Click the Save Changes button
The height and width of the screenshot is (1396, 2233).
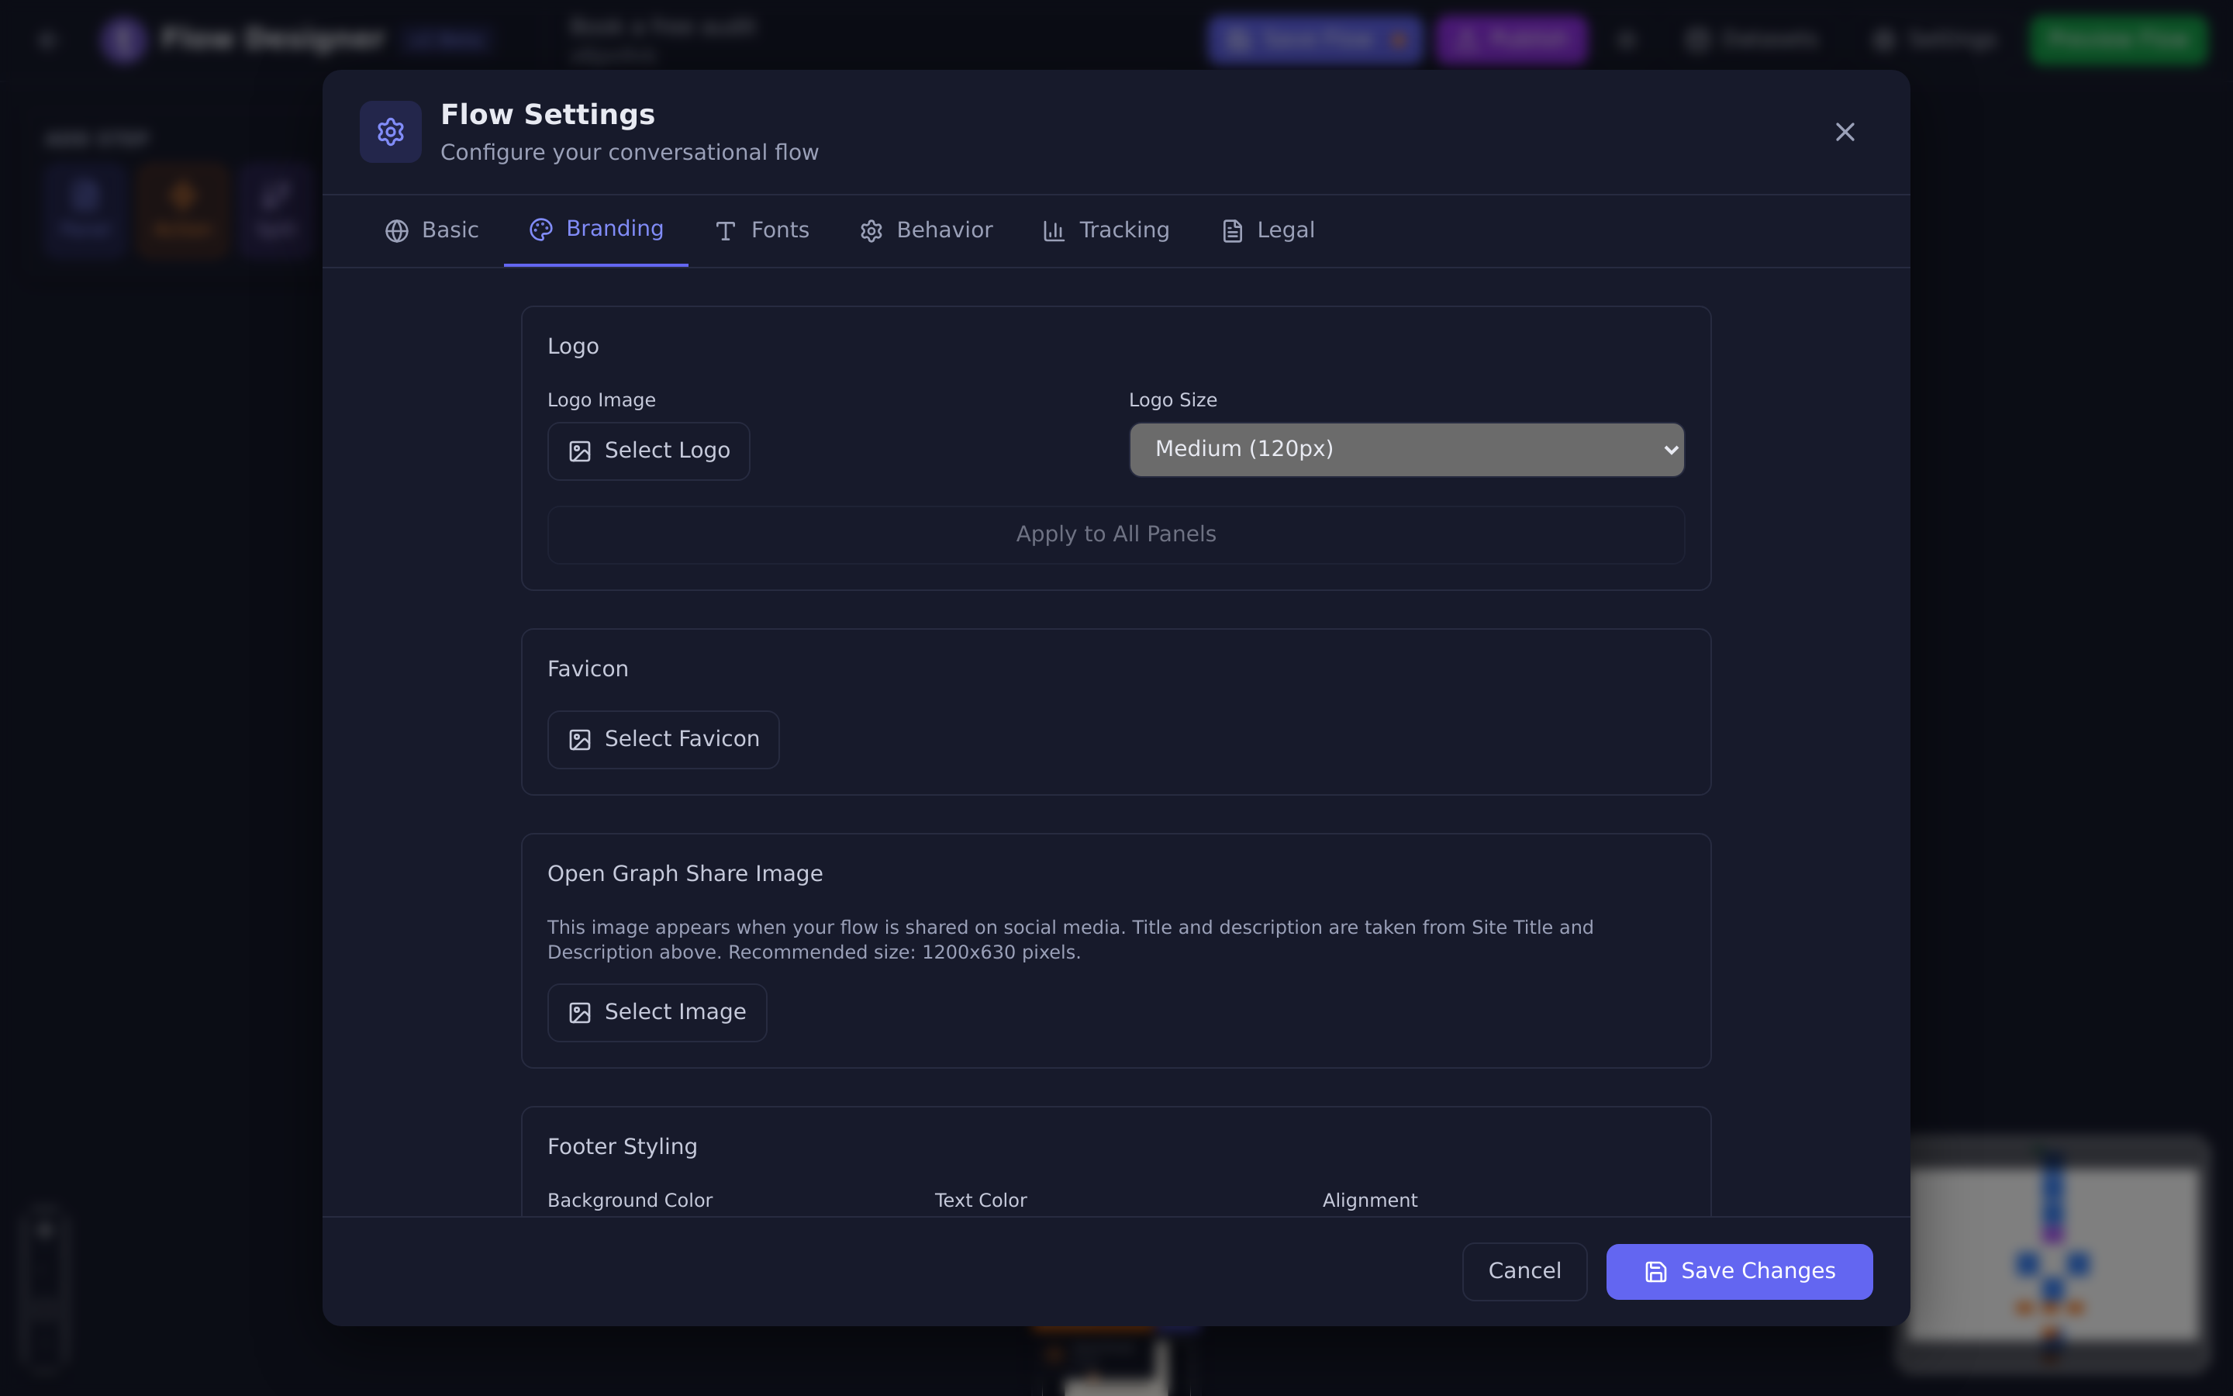[1739, 1271]
